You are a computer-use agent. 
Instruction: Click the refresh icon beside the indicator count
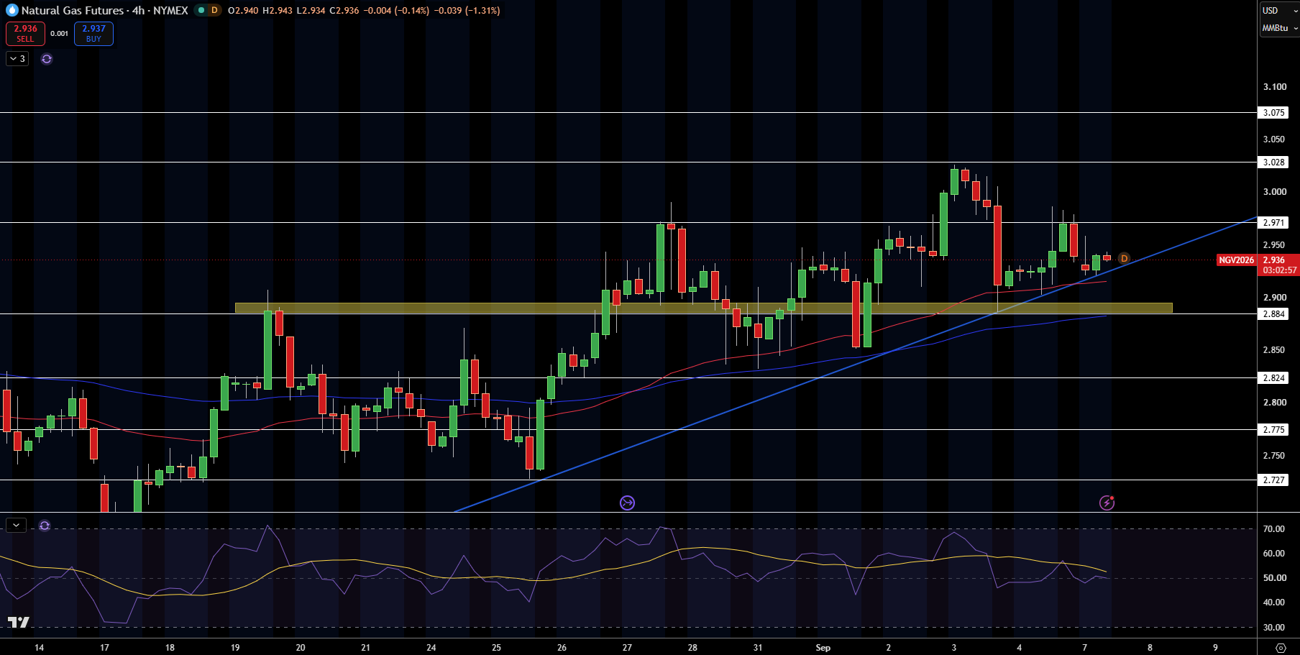47,59
